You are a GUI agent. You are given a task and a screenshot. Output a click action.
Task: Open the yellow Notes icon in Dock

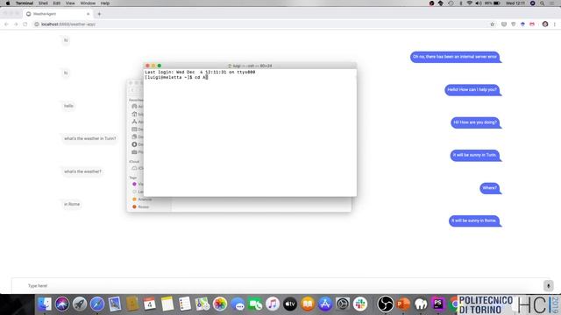point(167,304)
